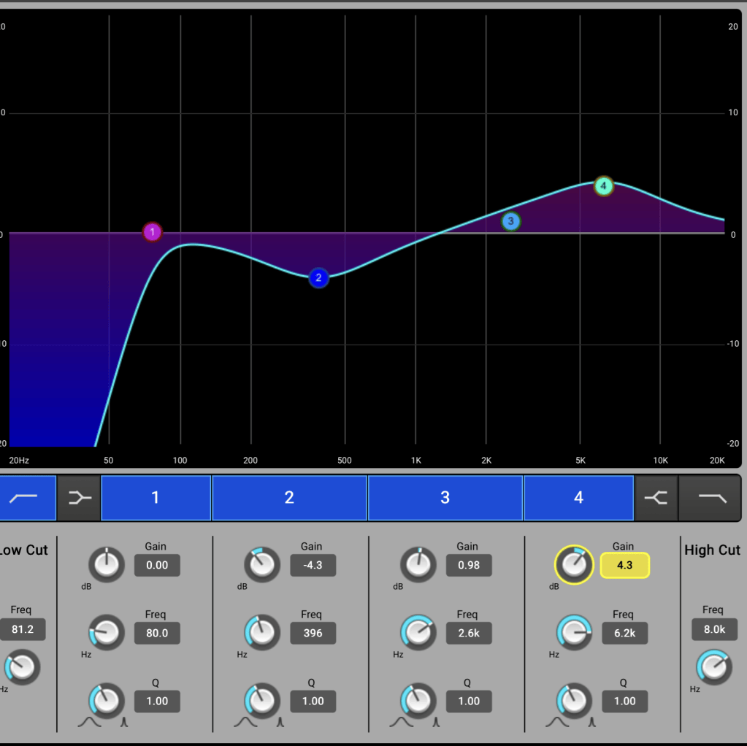Select magenta band 1 node on graph

point(153,232)
